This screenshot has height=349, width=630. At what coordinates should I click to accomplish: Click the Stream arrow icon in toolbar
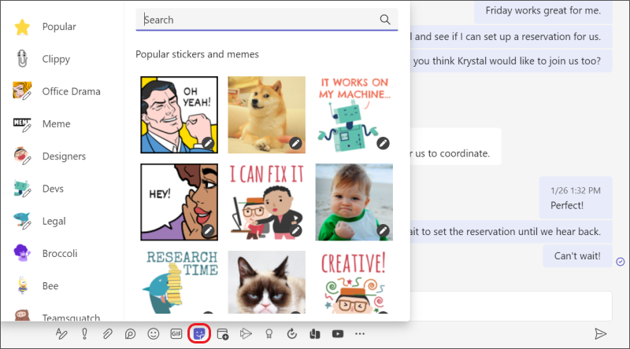coord(246,334)
